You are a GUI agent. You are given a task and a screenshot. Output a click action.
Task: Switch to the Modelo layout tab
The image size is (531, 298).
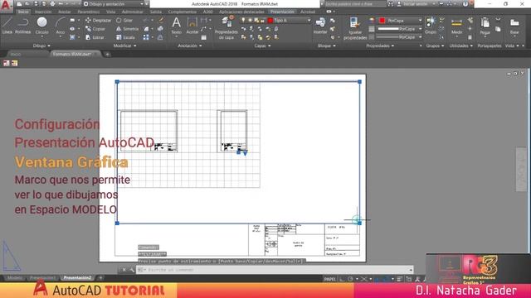[x=15, y=278]
